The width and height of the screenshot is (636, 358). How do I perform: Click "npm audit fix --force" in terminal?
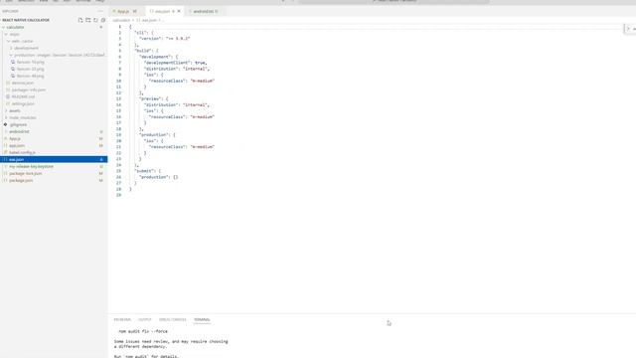(x=143, y=331)
